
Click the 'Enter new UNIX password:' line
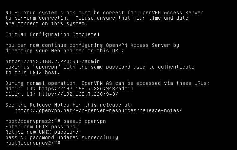click(x=42, y=127)
